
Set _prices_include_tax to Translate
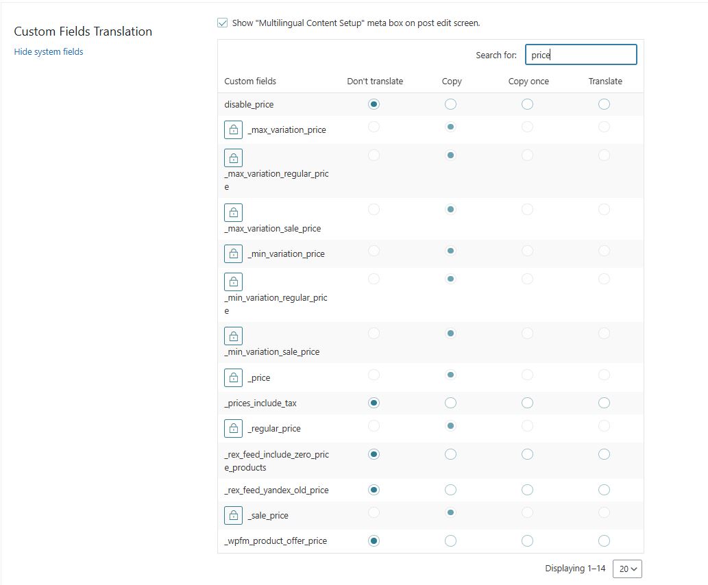(604, 403)
